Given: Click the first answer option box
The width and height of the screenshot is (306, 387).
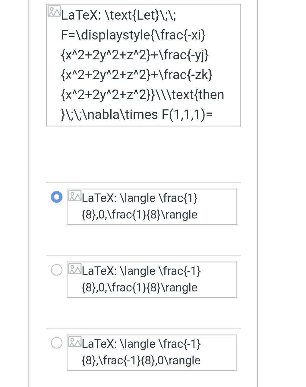Looking at the screenshot, I should [x=151, y=207].
